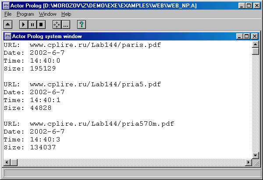Click the URL www.cplire.ru/Lab144/pria5.pdf
Image resolution: width=263 pixels, height=180 pixels.
pyautogui.click(x=95, y=84)
